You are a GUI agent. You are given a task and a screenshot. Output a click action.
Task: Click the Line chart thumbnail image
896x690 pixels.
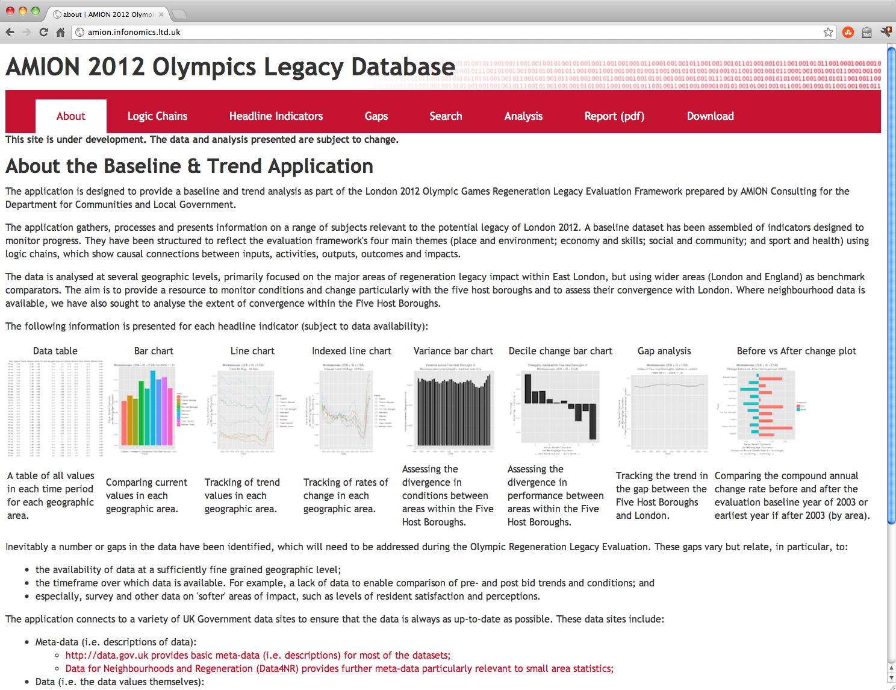[253, 407]
